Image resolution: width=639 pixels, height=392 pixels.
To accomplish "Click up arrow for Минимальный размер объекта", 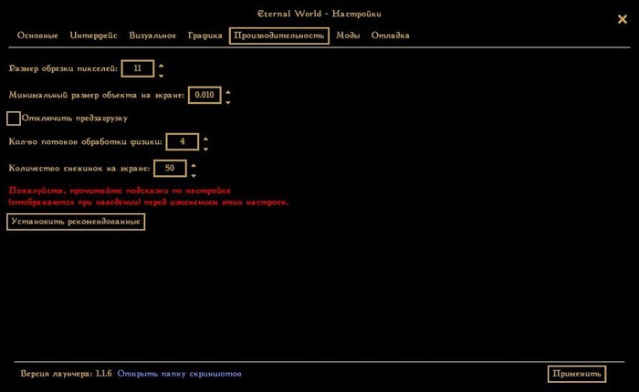I will tap(227, 90).
